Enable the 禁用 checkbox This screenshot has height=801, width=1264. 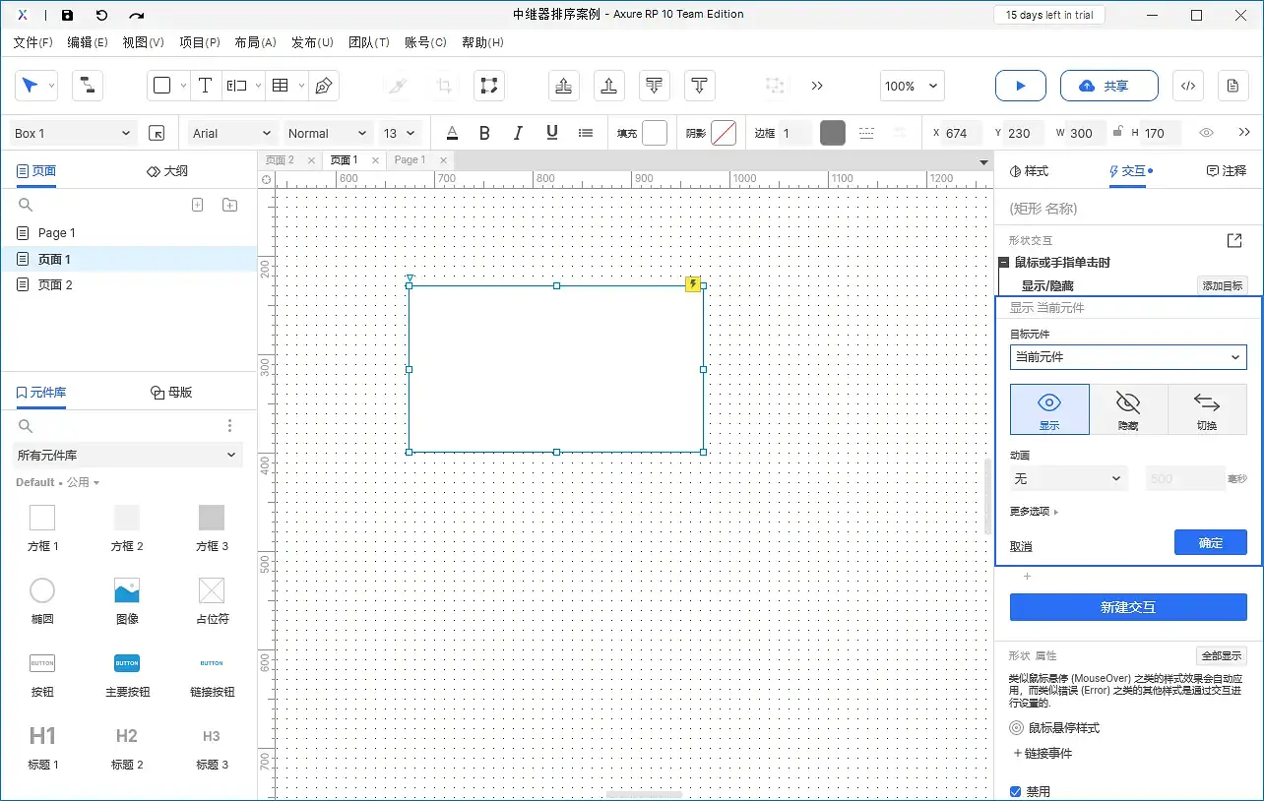coord(1016,791)
